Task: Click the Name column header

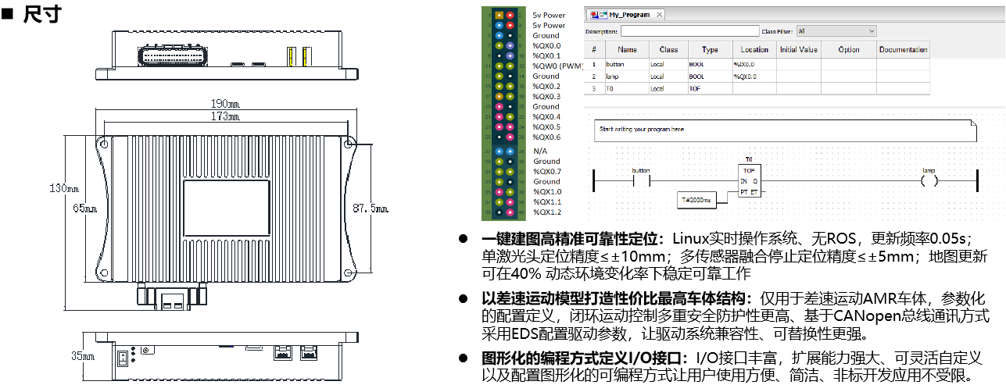Action: (x=627, y=49)
